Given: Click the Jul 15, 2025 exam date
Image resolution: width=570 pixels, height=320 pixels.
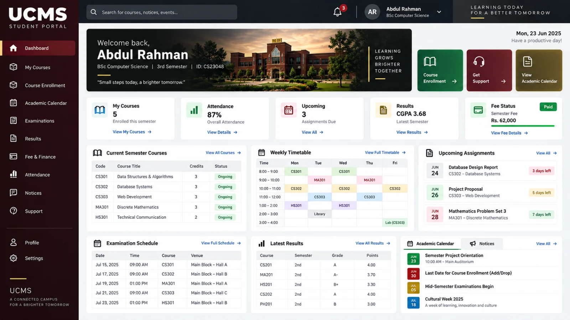Looking at the screenshot, I should coord(107,265).
